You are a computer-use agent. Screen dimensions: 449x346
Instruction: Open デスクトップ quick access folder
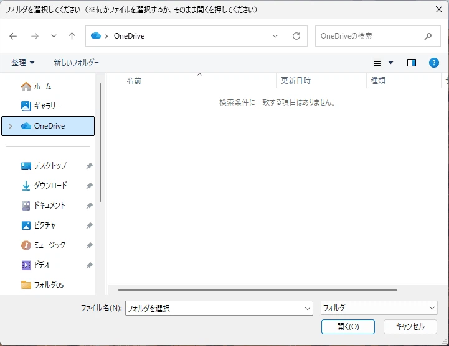point(44,166)
